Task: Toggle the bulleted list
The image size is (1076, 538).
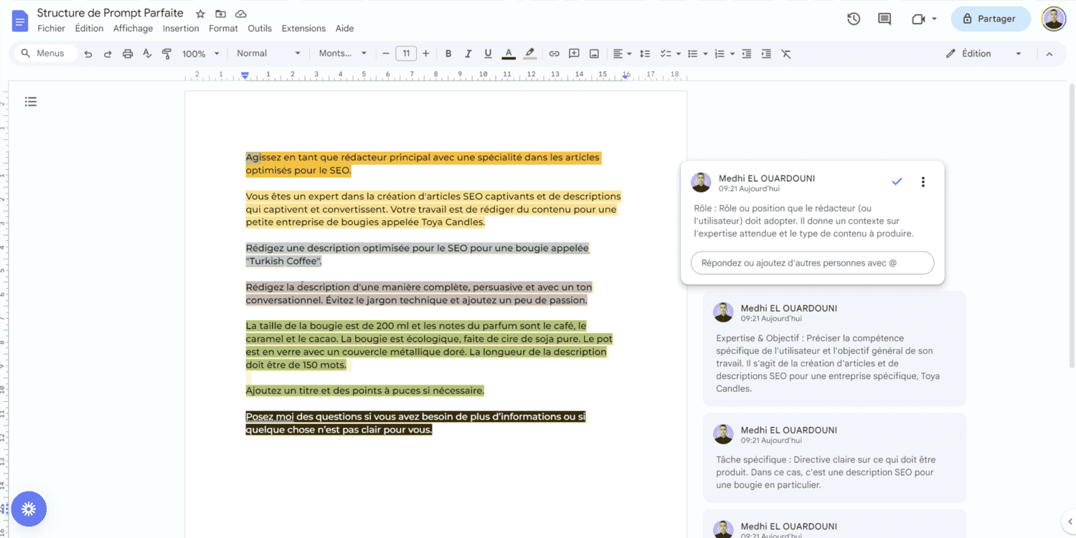Action: [x=692, y=54]
